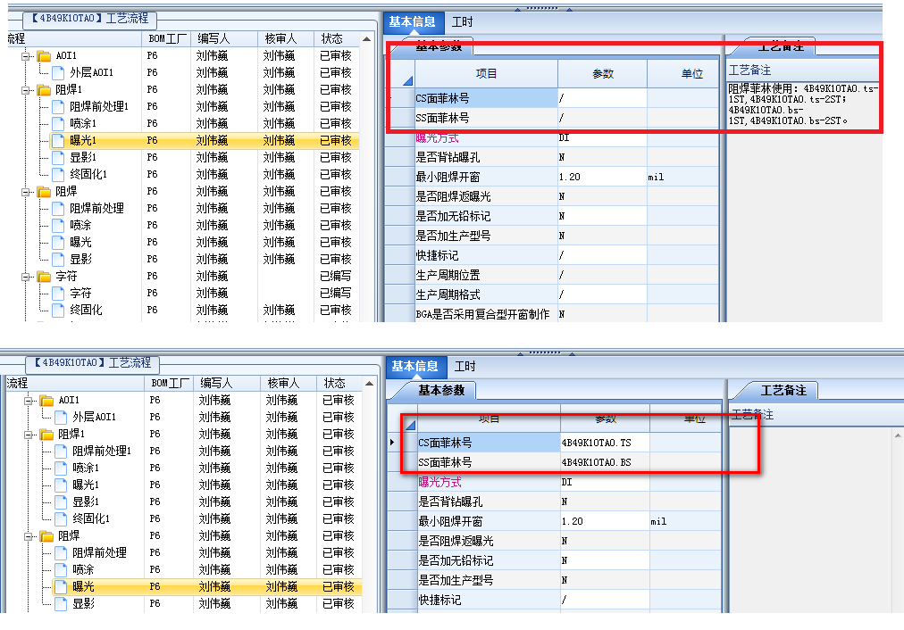The width and height of the screenshot is (904, 630).
Task: Click 终固化1 document icon in upper window
Action: point(58,174)
